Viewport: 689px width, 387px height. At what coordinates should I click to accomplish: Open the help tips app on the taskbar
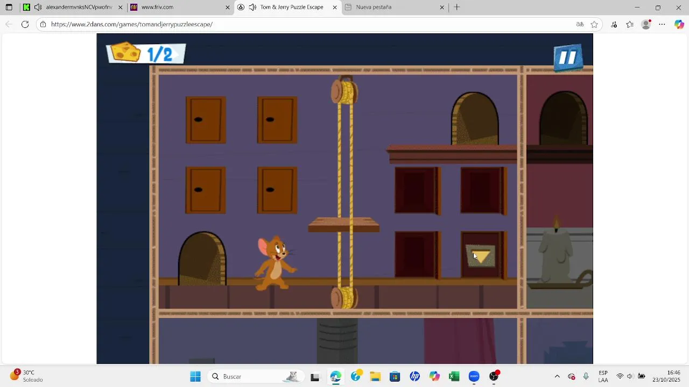(355, 376)
